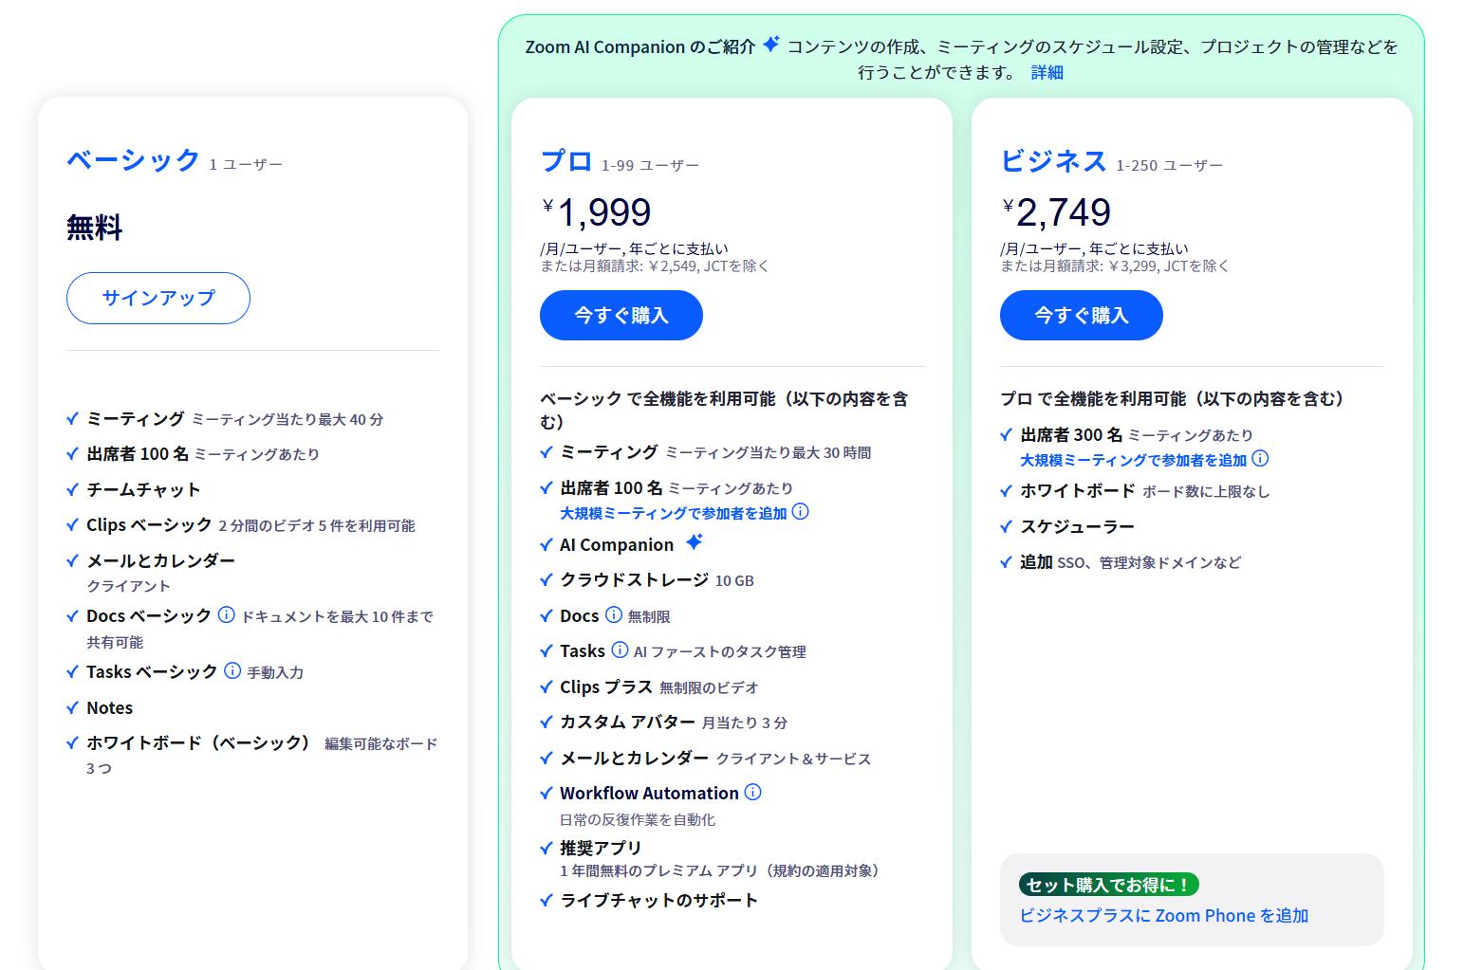The image size is (1464, 970).
Task: Click info icon after Pro large meeting link
Action: coord(800,512)
